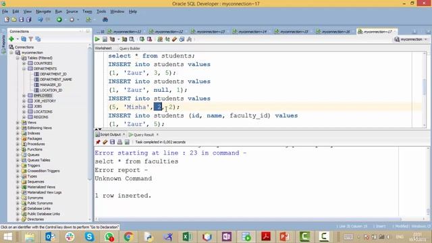Click the Commit icon in worksheet toolbar
The width and height of the screenshot is (432, 243).
(x=142, y=39)
